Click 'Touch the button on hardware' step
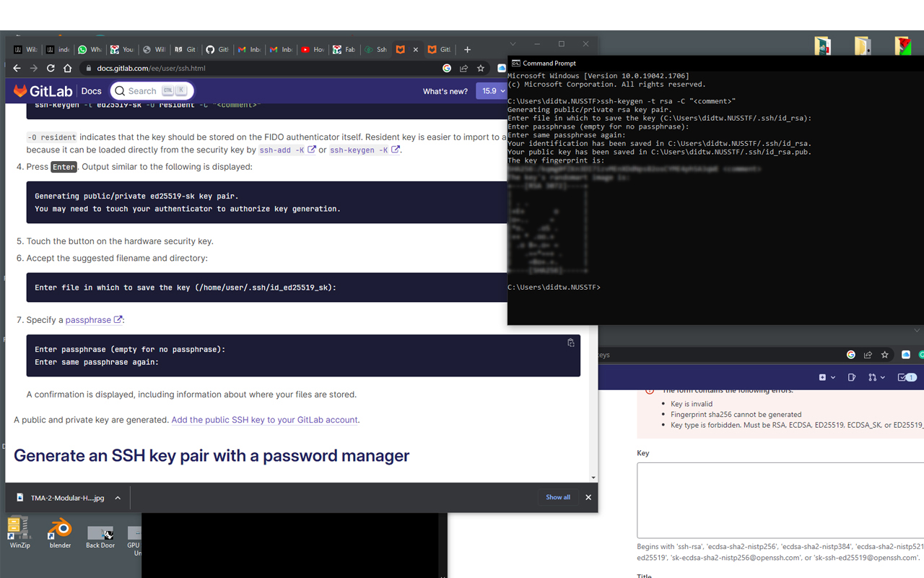 (x=120, y=241)
